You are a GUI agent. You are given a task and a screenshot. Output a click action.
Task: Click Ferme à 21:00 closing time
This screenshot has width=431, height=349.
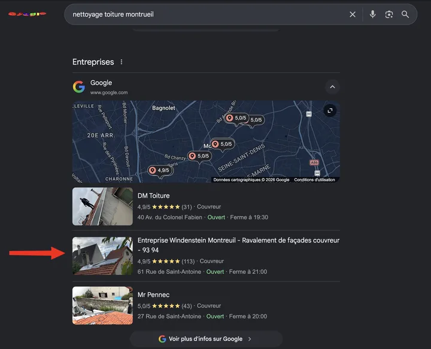point(248,272)
